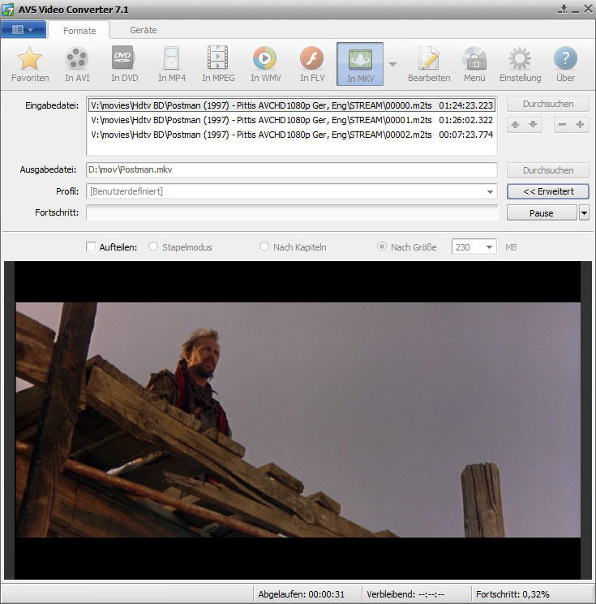Click the Pause button
Screen dimensions: 596x604
pyautogui.click(x=542, y=212)
